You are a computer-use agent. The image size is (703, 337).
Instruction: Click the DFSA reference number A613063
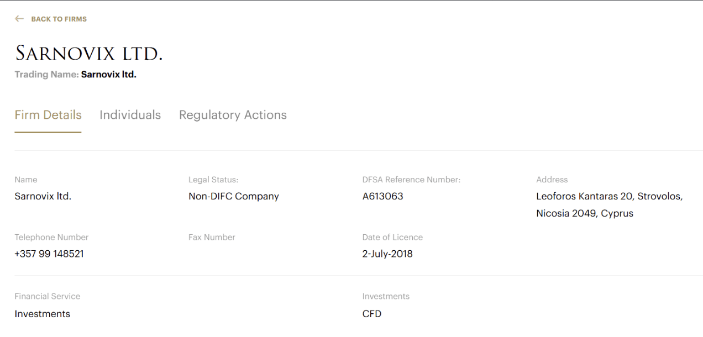coord(382,196)
